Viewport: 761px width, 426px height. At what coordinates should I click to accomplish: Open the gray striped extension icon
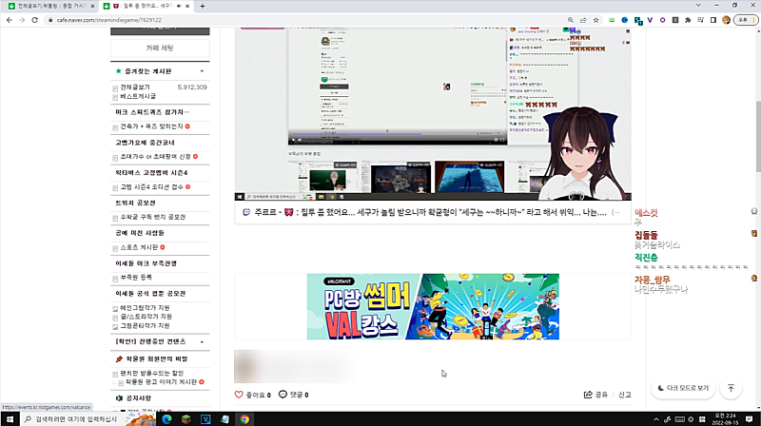[x=675, y=20]
